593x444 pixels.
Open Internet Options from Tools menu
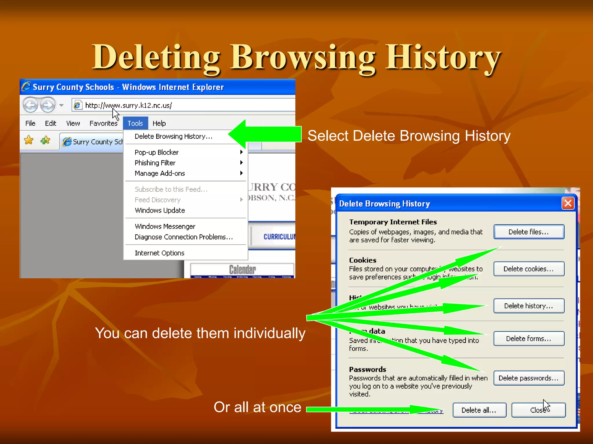click(x=185, y=253)
